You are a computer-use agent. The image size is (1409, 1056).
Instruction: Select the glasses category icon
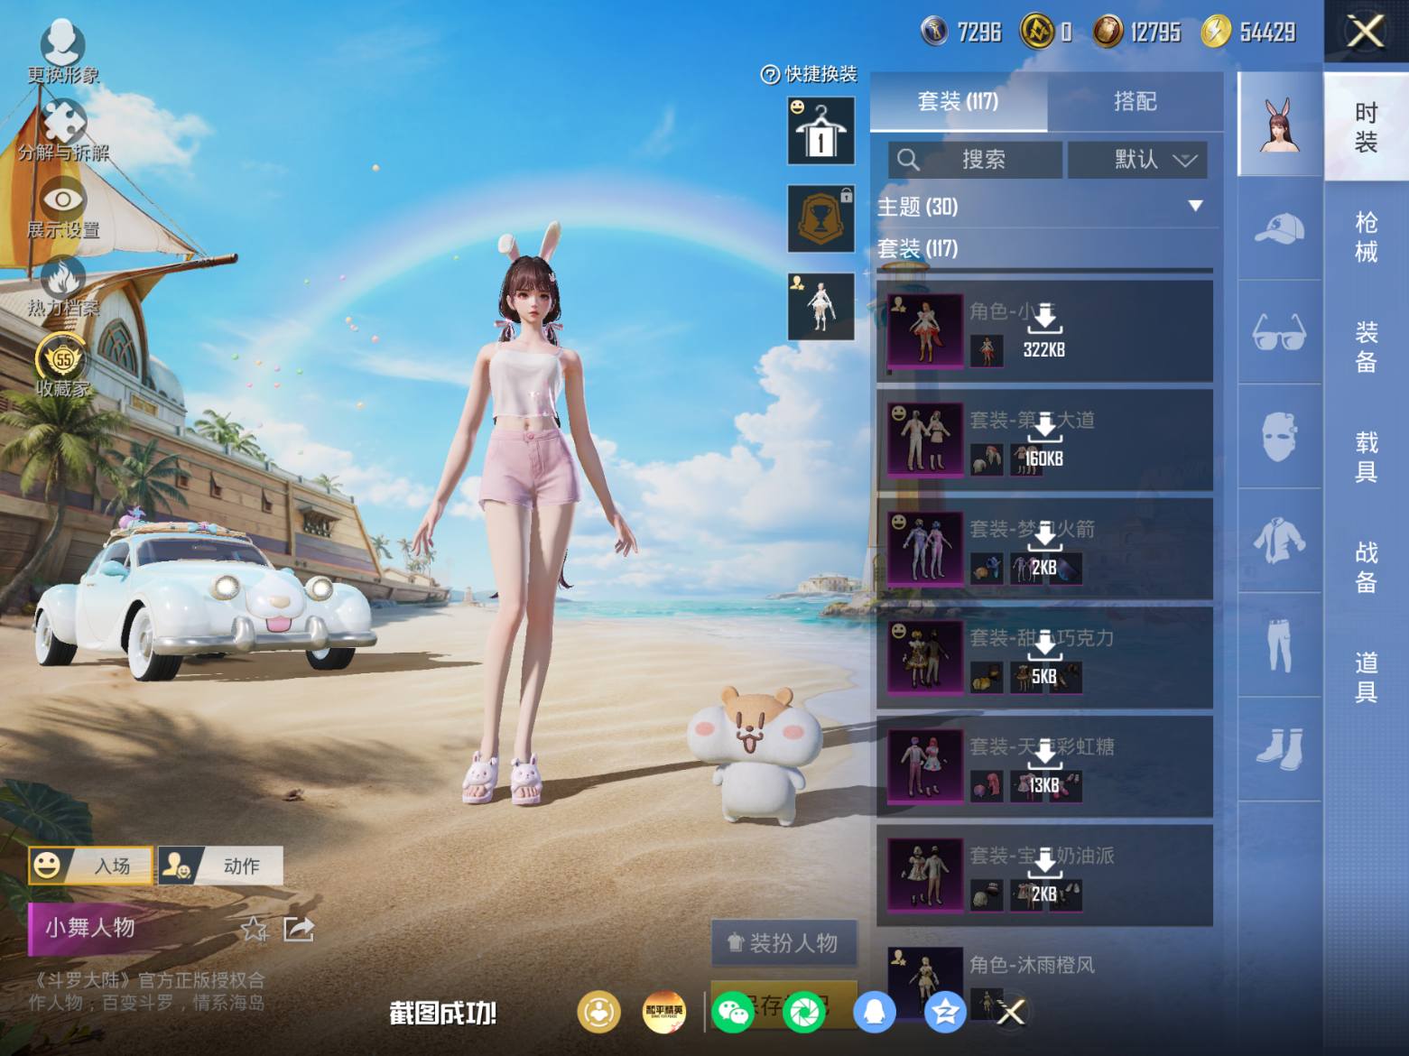tap(1279, 332)
